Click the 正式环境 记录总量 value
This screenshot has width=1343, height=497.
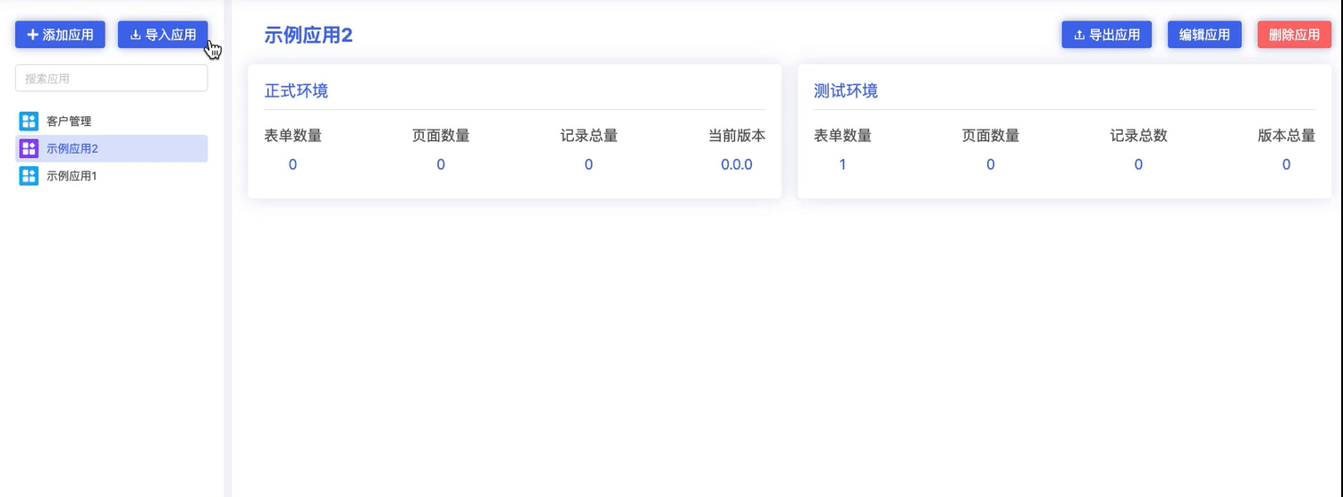pyautogui.click(x=588, y=164)
